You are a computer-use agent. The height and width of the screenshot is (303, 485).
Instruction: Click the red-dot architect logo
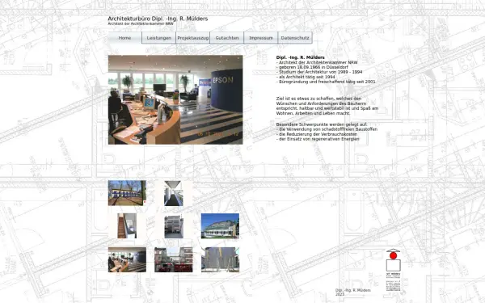tap(394, 270)
